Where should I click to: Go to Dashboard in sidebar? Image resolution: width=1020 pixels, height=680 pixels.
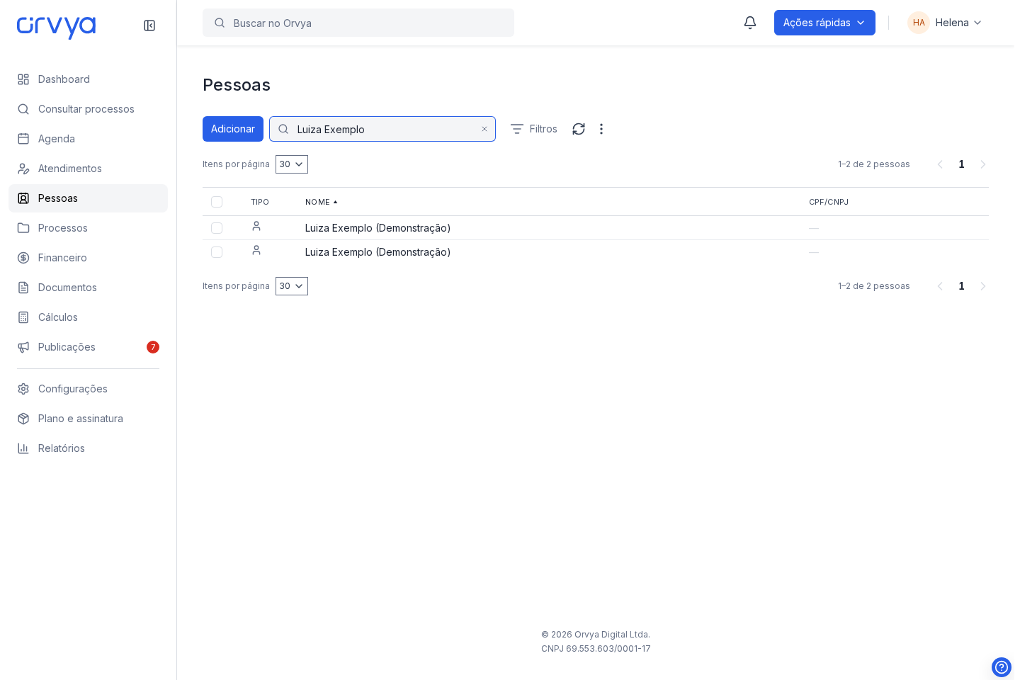[88, 79]
